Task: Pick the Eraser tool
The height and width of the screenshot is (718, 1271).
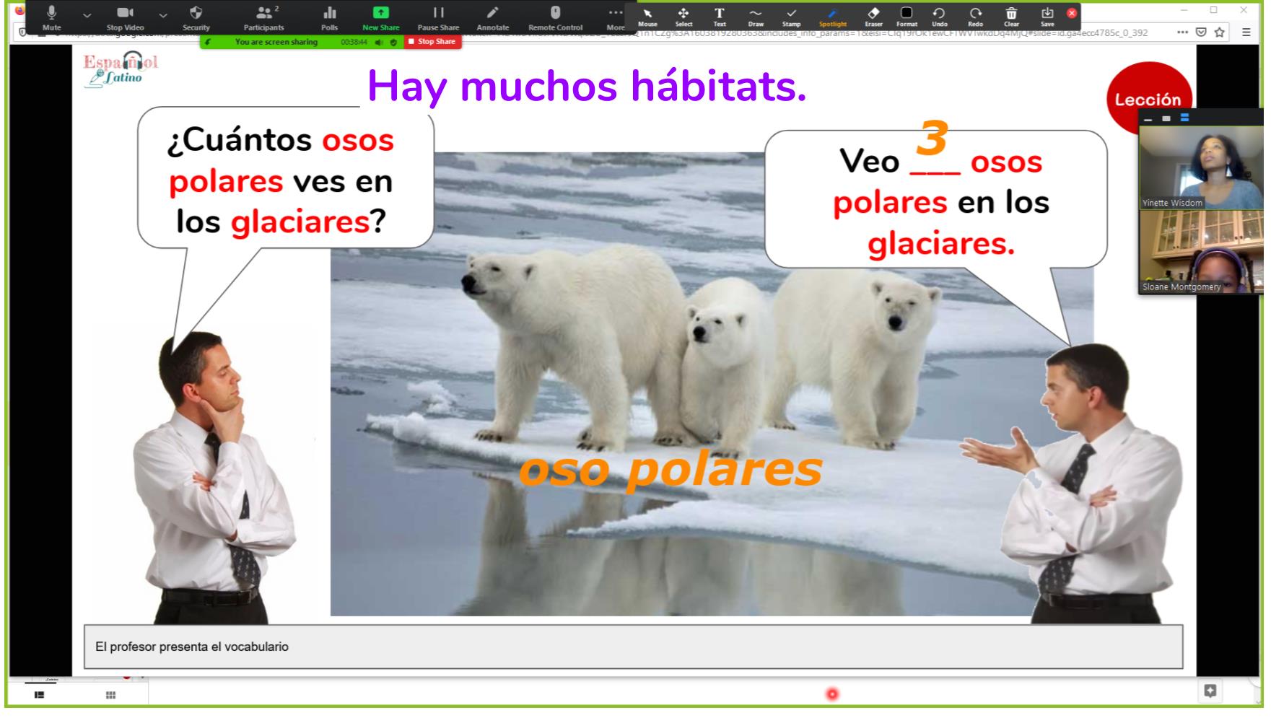Action: [873, 17]
